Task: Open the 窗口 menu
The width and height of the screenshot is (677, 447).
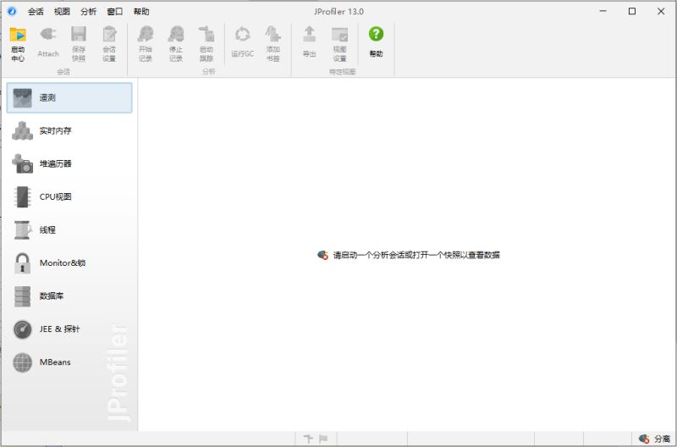Action: (x=115, y=12)
